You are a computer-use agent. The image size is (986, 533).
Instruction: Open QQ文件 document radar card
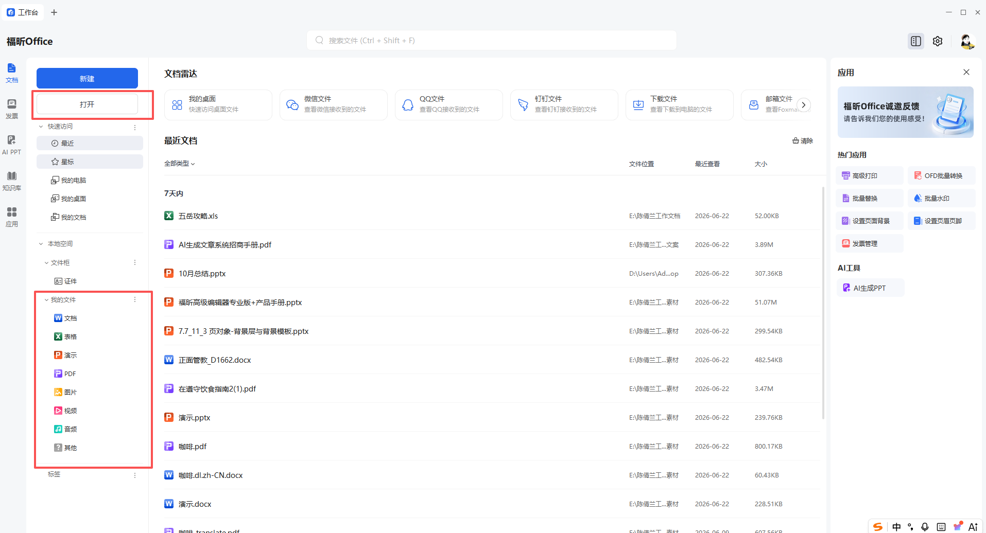[x=449, y=105]
